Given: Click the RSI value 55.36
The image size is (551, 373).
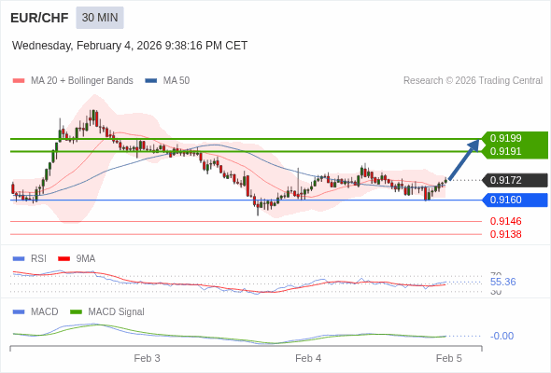Looking at the screenshot, I should pyautogui.click(x=502, y=282).
